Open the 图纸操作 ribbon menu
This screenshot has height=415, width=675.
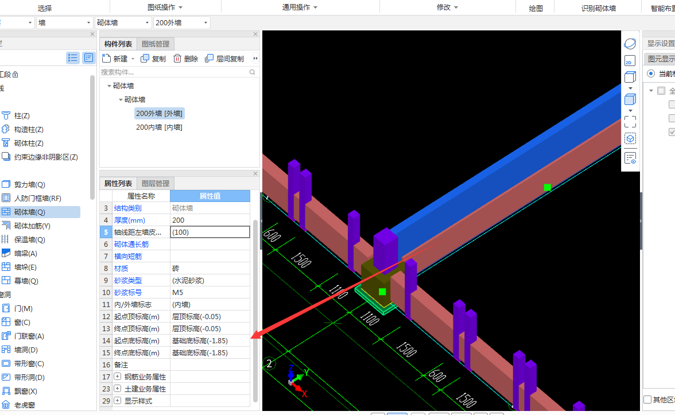coord(165,7)
